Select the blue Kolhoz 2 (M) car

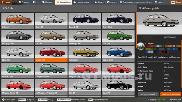point(118,54)
